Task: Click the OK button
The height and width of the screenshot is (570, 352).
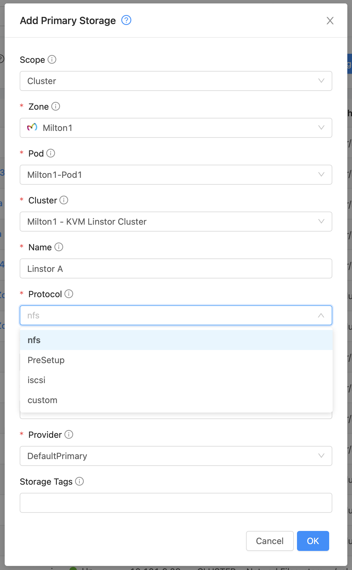Action: [313, 541]
